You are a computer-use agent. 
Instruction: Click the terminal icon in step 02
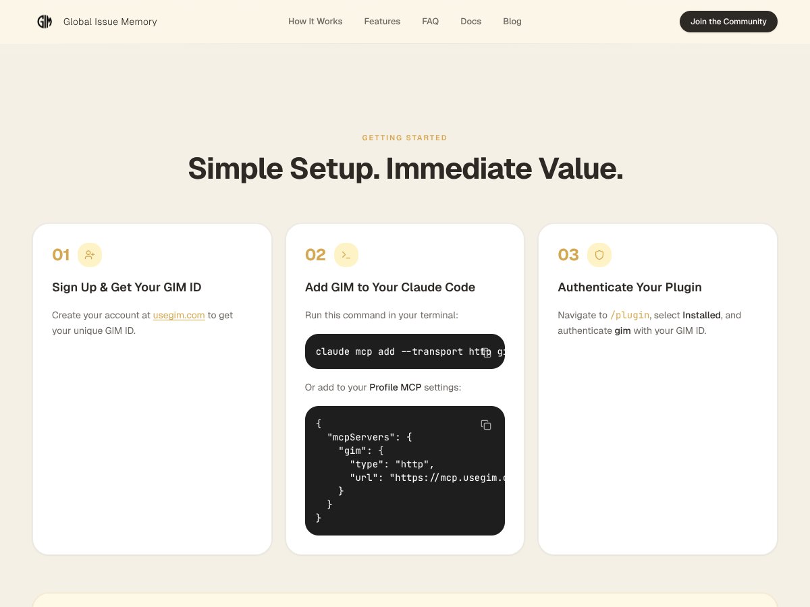(x=346, y=255)
